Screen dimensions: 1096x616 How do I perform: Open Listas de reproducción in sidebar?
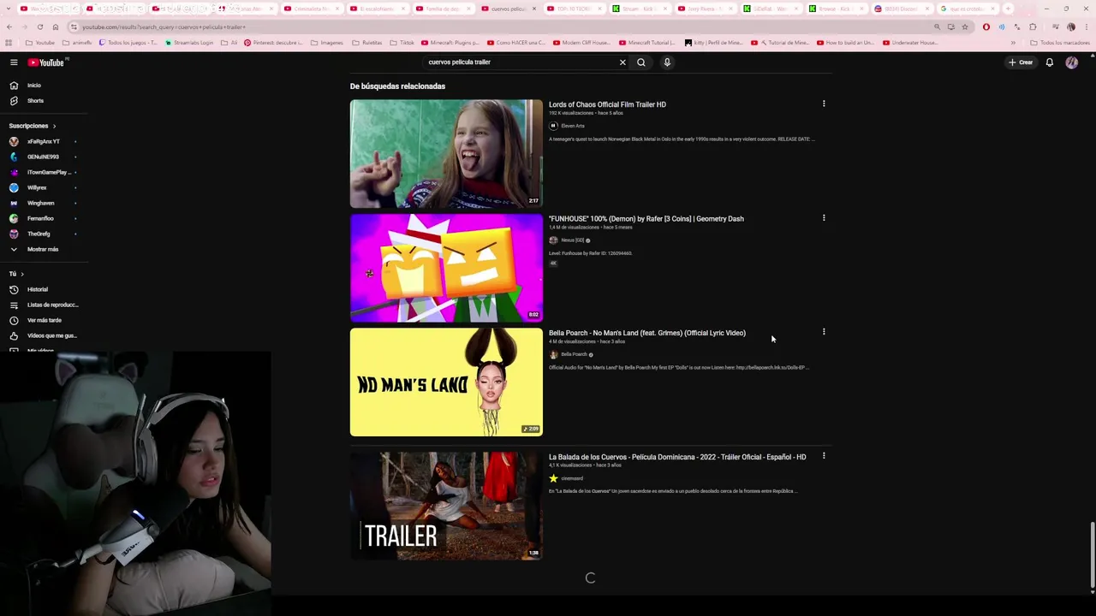pos(43,305)
